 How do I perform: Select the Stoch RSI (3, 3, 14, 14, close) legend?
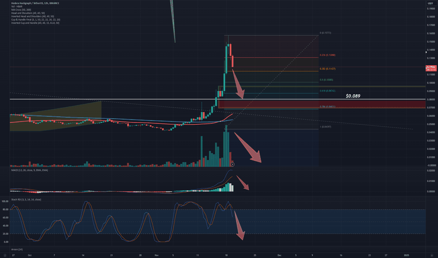pyautogui.click(x=26, y=200)
